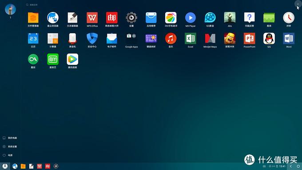The height and width of the screenshot is (170, 302).
Task: Open the blue shopping bag app store
Action: [x=151, y=18]
